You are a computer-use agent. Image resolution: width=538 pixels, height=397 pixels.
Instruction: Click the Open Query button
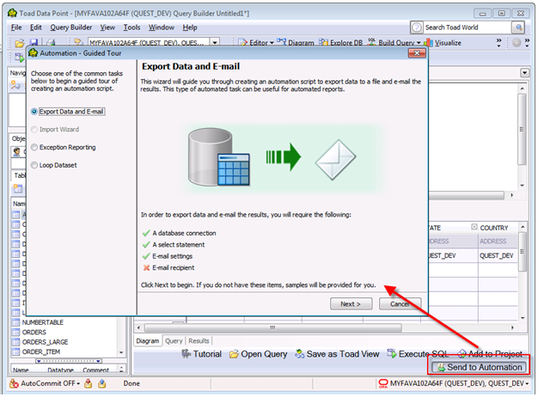click(x=259, y=354)
